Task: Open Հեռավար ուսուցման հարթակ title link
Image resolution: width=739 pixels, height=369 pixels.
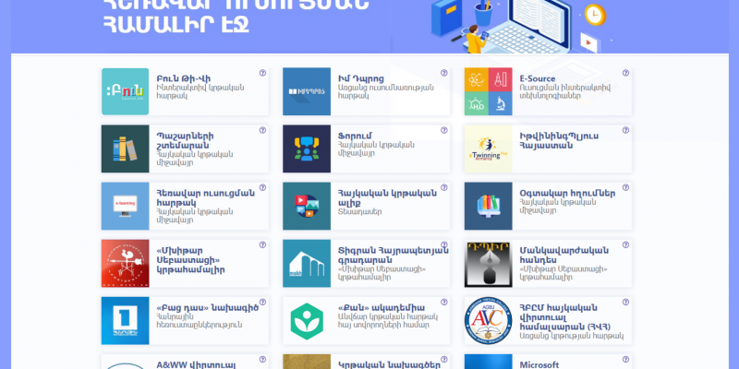Action: (x=205, y=197)
